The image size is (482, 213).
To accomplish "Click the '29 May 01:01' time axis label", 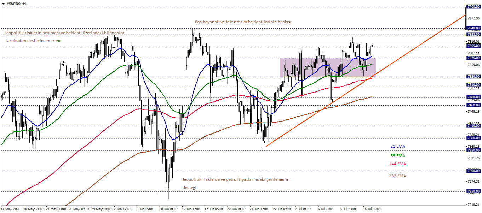I will coord(102,209).
